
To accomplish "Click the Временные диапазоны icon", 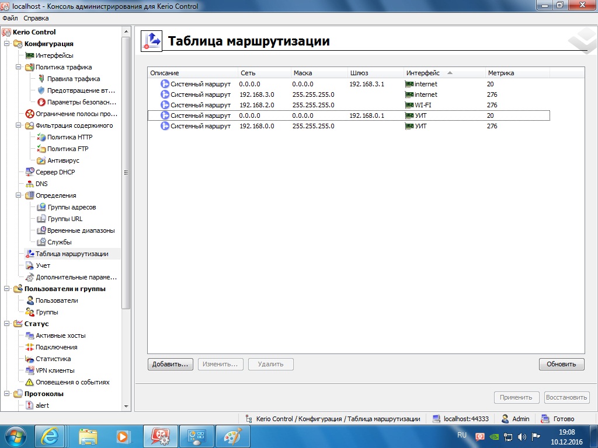I will 41,230.
